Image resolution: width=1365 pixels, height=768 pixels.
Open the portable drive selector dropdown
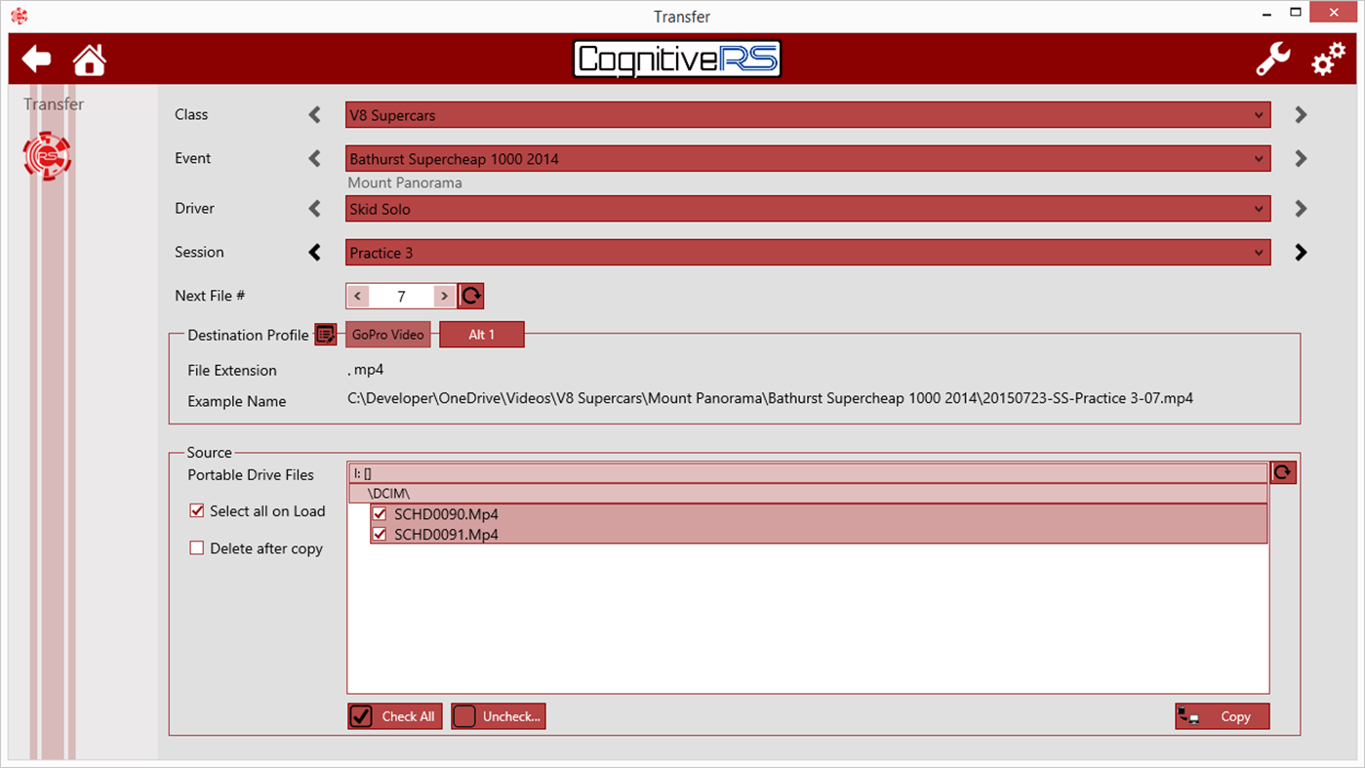coord(807,472)
